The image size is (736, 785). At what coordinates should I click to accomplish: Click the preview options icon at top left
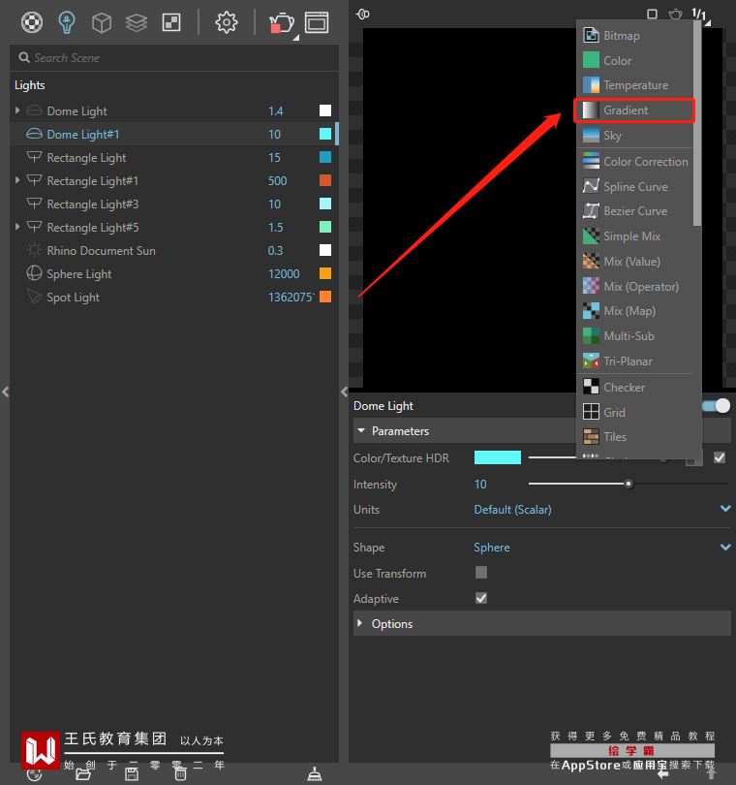363,14
